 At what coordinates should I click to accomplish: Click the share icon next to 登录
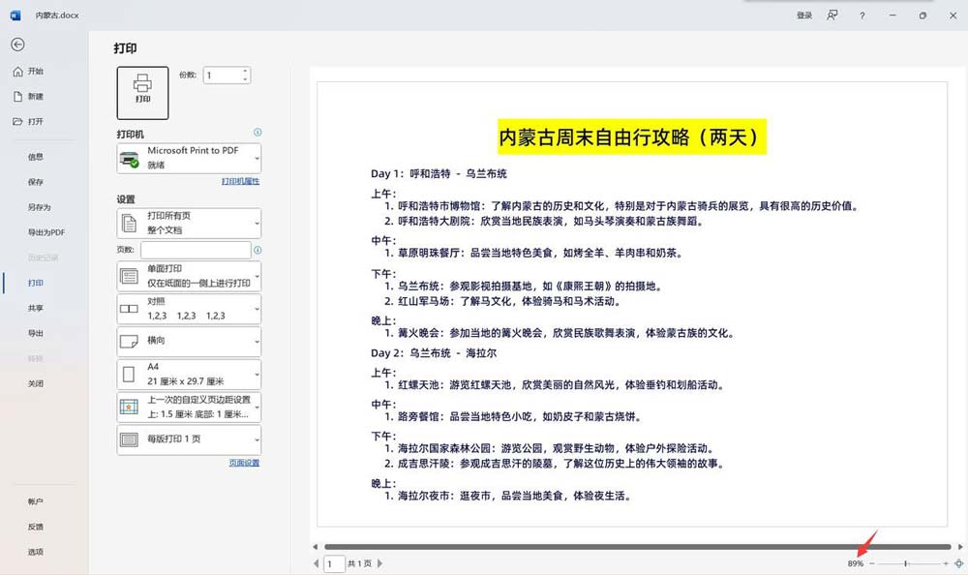(x=832, y=15)
